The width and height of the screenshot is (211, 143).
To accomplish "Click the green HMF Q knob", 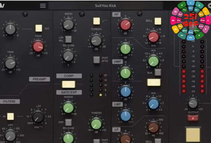I will (x=125, y=73).
